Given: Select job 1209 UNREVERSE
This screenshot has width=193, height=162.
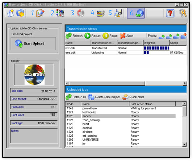Looking at the screenshot, I should (121, 140).
